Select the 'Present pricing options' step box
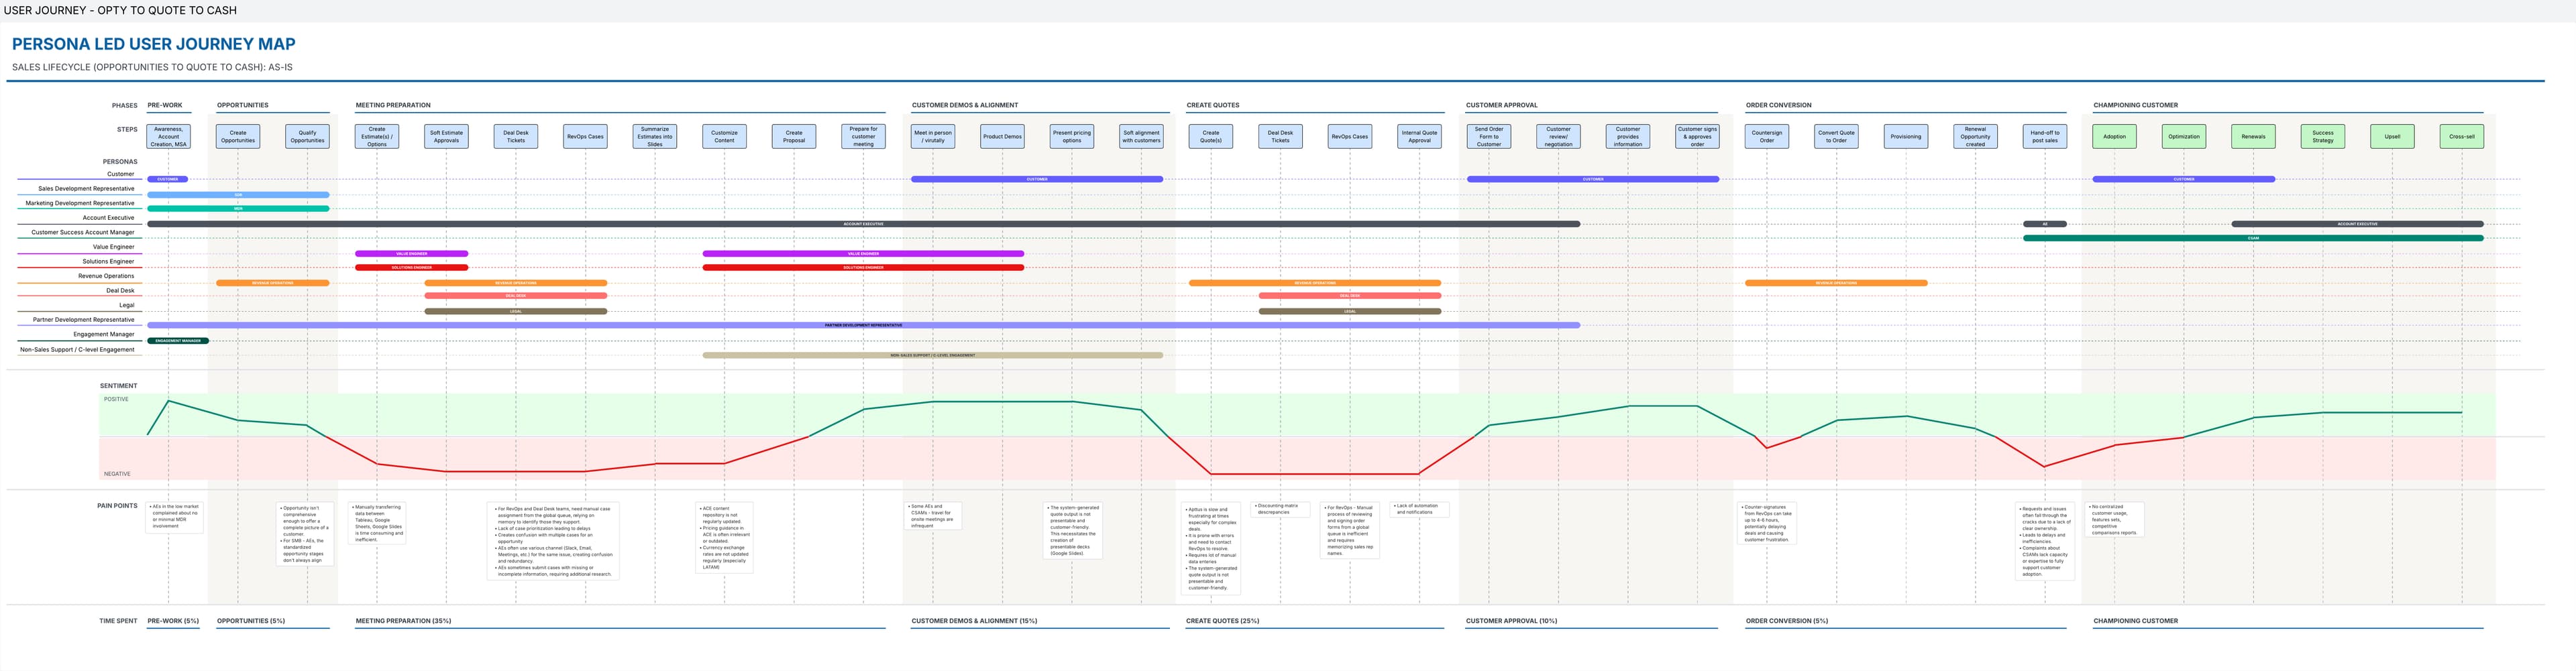Image resolution: width=2576 pixels, height=671 pixels. click(1072, 137)
